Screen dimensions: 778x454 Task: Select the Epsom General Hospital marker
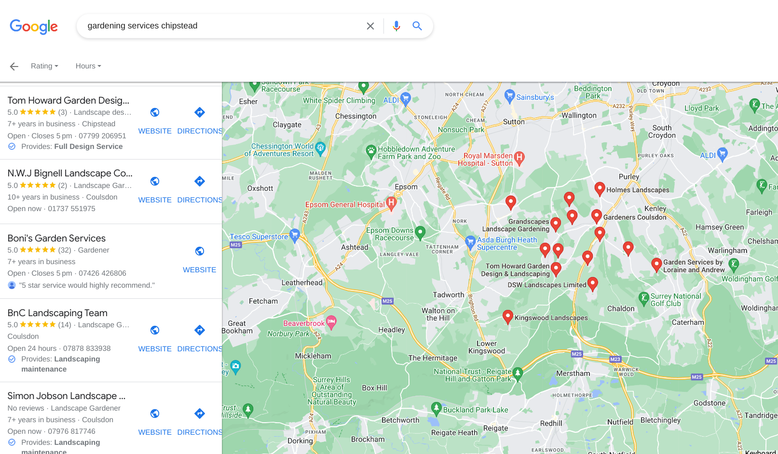click(391, 203)
